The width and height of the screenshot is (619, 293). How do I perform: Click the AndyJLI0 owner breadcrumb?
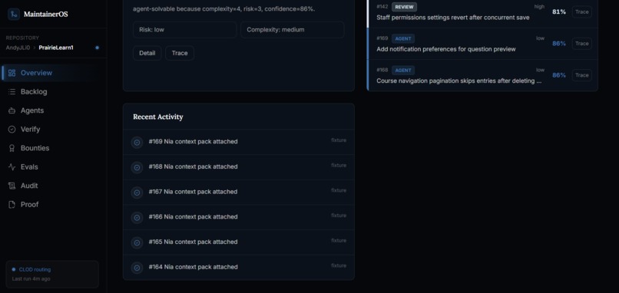pyautogui.click(x=18, y=48)
